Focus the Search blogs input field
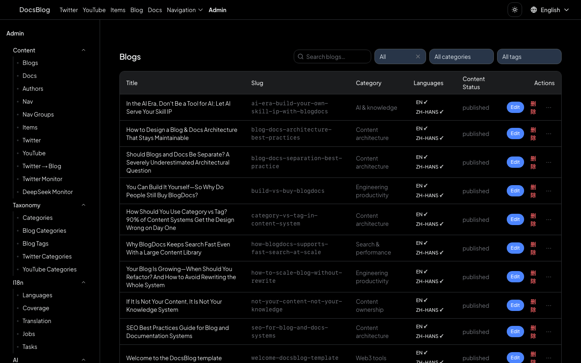This screenshot has width=581, height=363. (x=336, y=56)
